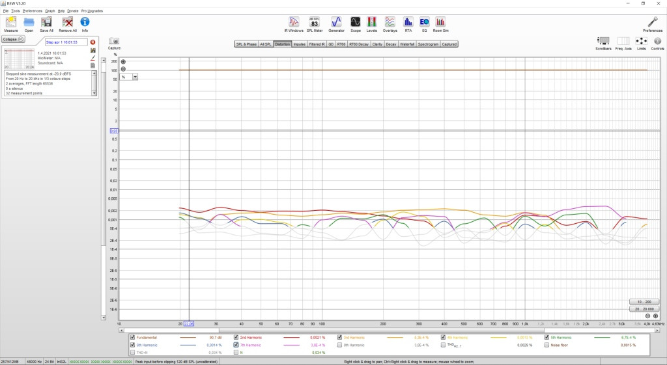667x365 pixels.
Task: Open the RTA analyzer
Action: click(408, 24)
